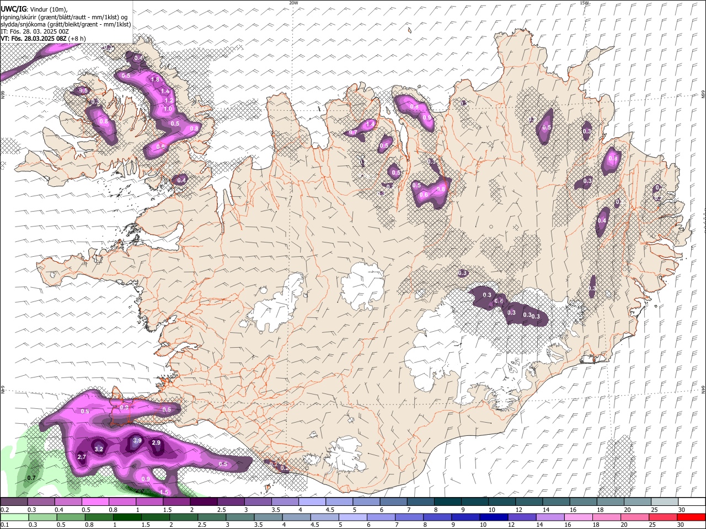The width and height of the screenshot is (706, 529).
Task: Click the 20W longitude label
Action: click(x=293, y=3)
